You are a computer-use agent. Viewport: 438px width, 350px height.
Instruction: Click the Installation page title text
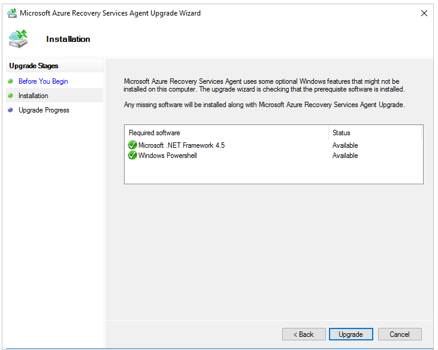tap(68, 39)
